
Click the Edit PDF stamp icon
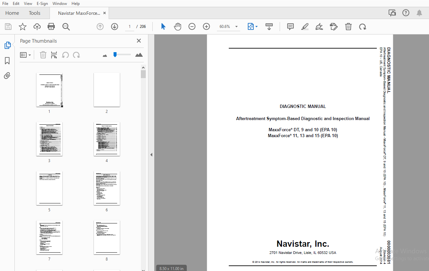tap(334, 27)
